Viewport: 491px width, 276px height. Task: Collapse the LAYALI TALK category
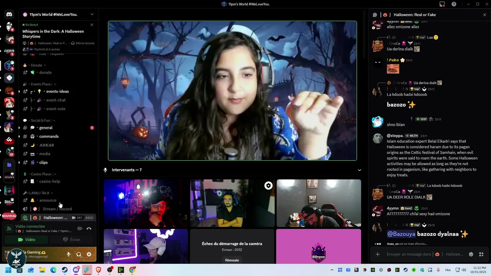click(38, 193)
